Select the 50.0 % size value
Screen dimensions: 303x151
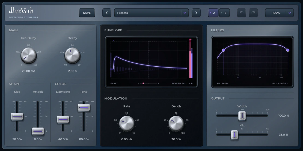[17, 139]
